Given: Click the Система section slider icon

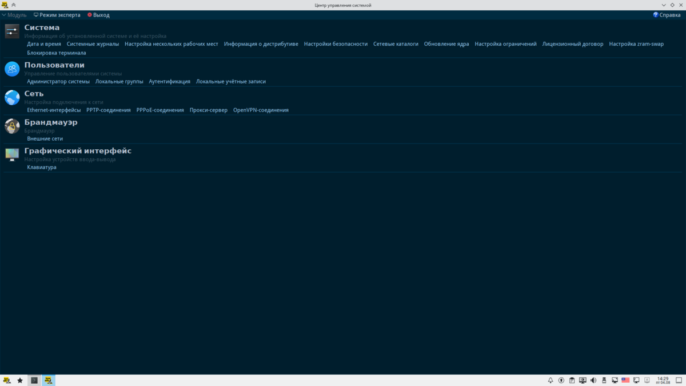Looking at the screenshot, I should tap(12, 31).
